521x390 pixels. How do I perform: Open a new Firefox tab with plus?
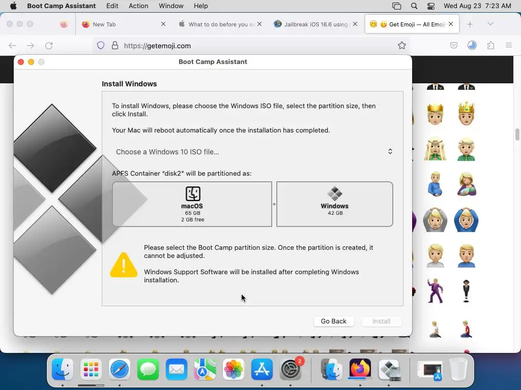[x=470, y=24]
